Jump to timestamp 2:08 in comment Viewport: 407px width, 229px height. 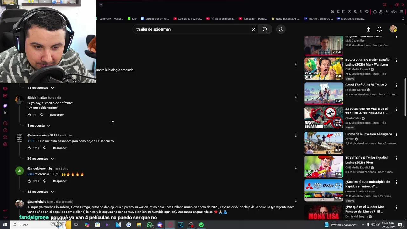coord(31,174)
